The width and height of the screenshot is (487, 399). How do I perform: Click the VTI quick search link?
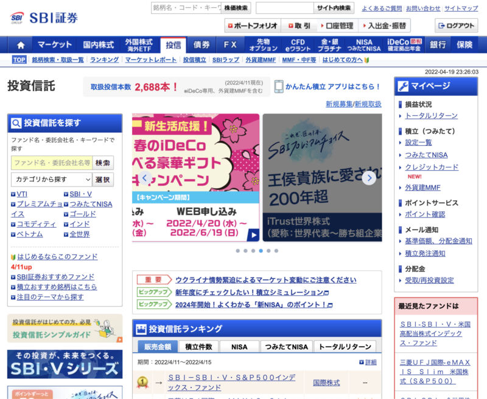click(x=22, y=194)
